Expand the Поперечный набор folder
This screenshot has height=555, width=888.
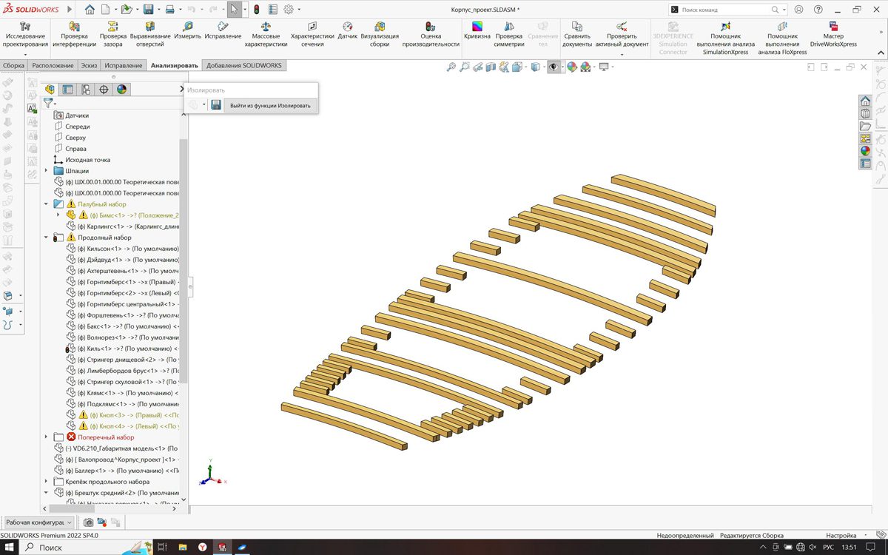47,437
